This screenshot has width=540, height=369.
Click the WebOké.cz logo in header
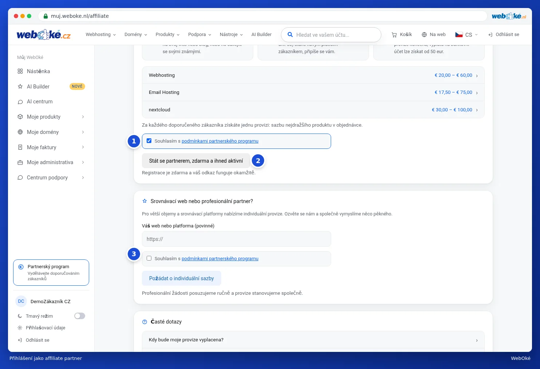pos(44,35)
